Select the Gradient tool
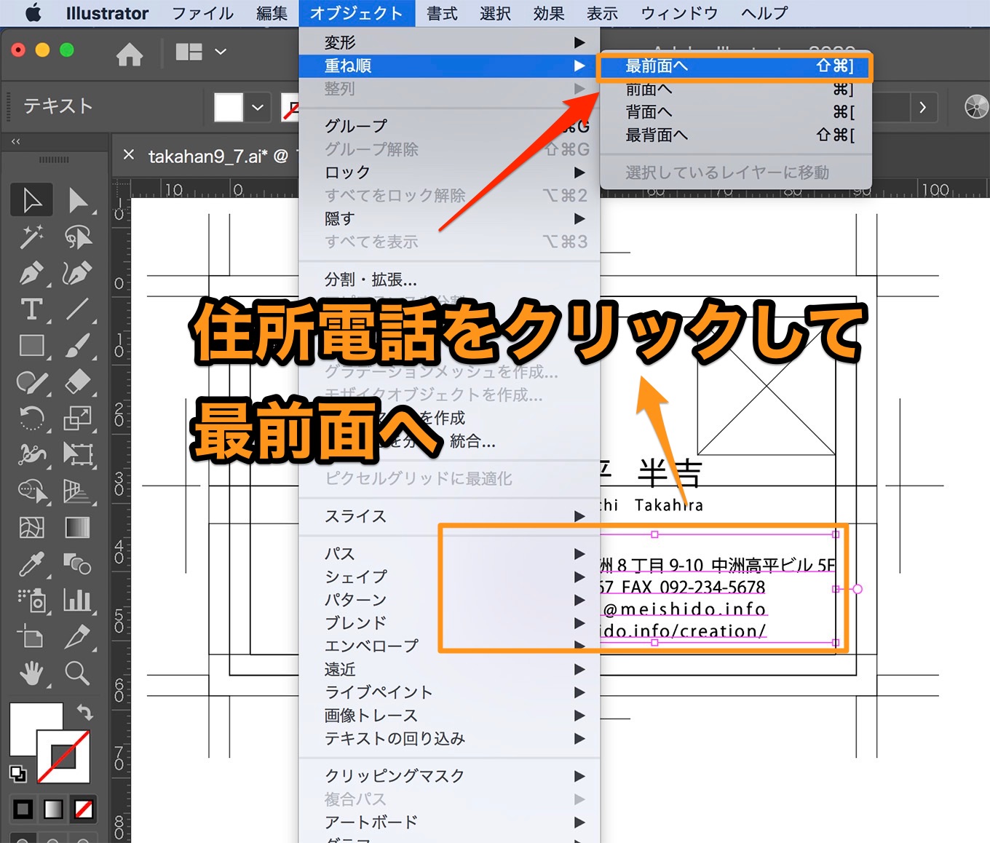 point(77,527)
